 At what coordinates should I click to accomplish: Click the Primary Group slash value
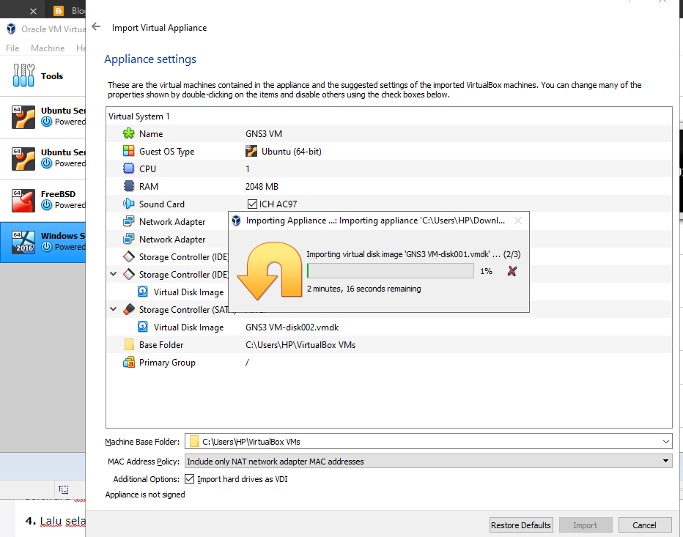click(x=247, y=363)
